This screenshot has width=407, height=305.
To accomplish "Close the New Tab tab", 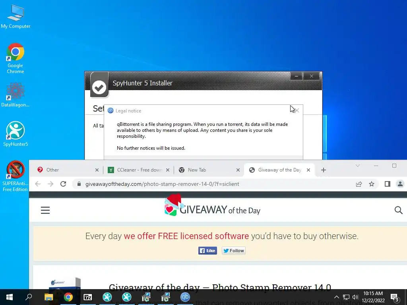I will 238,170.
